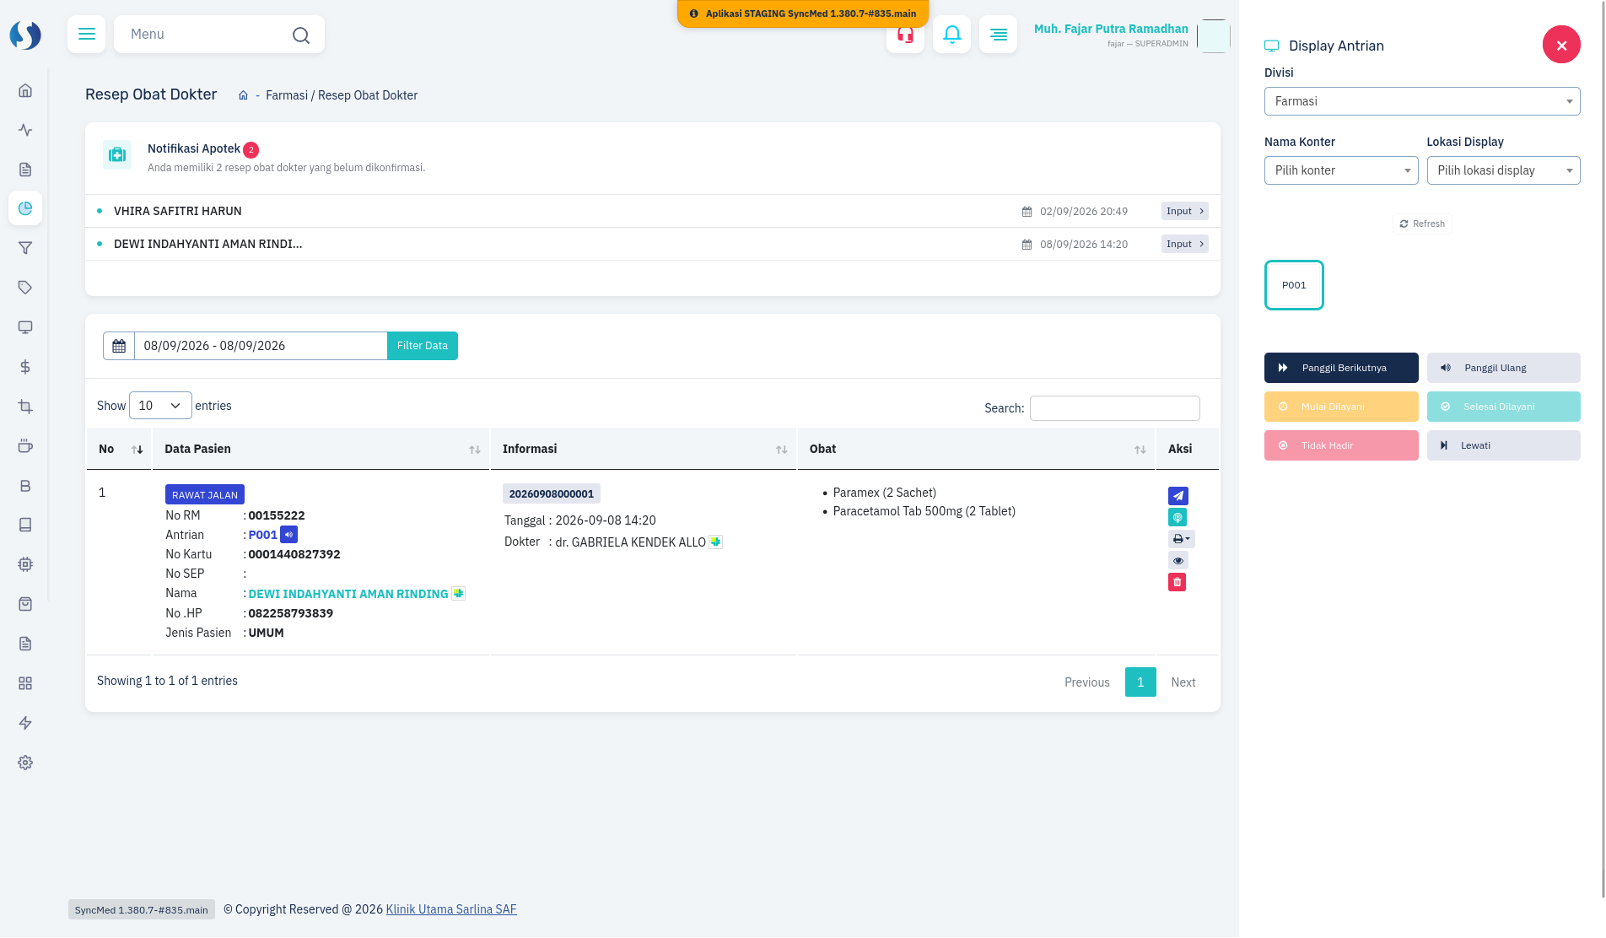
Task: Click the red trash delete icon
Action: tap(1177, 582)
